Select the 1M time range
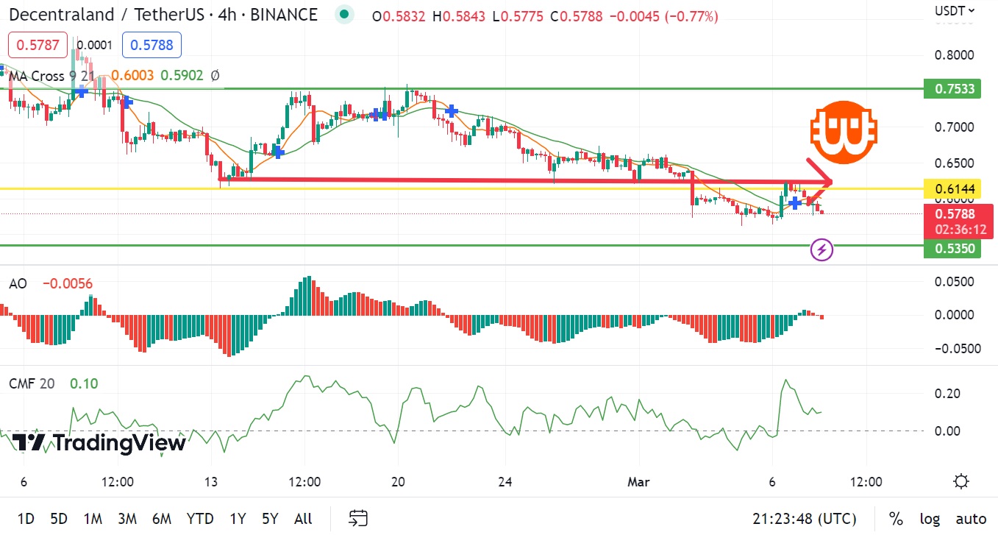998x535 pixels. click(x=93, y=519)
